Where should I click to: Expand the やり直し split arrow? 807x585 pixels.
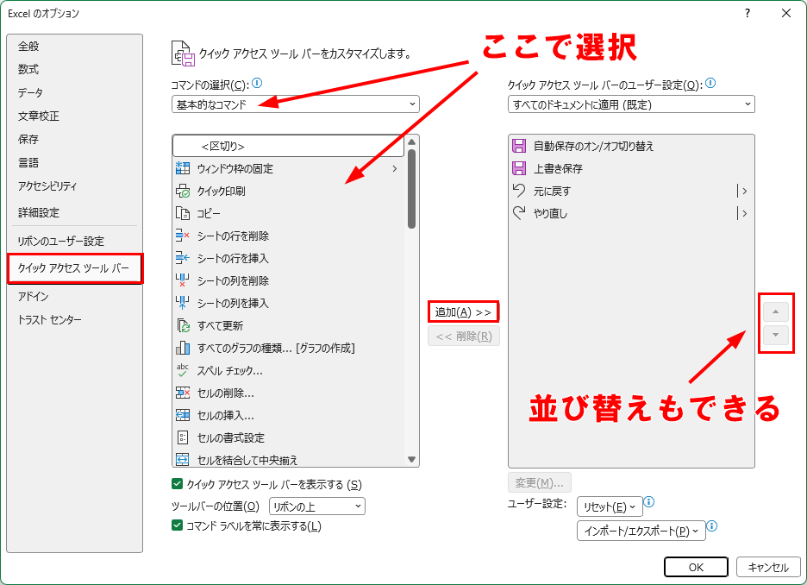pos(744,213)
